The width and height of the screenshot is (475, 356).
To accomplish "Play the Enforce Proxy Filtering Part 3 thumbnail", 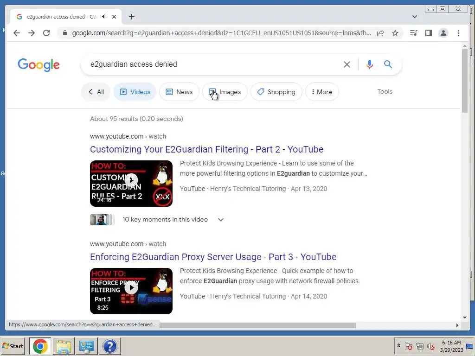I will (131, 291).
